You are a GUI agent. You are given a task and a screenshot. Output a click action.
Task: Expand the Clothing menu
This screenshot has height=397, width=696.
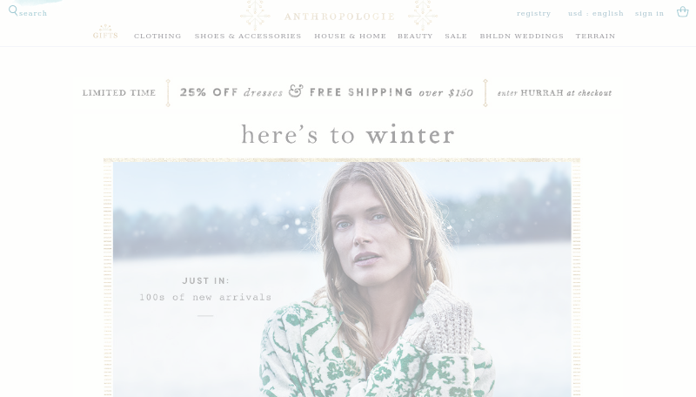coord(157,36)
